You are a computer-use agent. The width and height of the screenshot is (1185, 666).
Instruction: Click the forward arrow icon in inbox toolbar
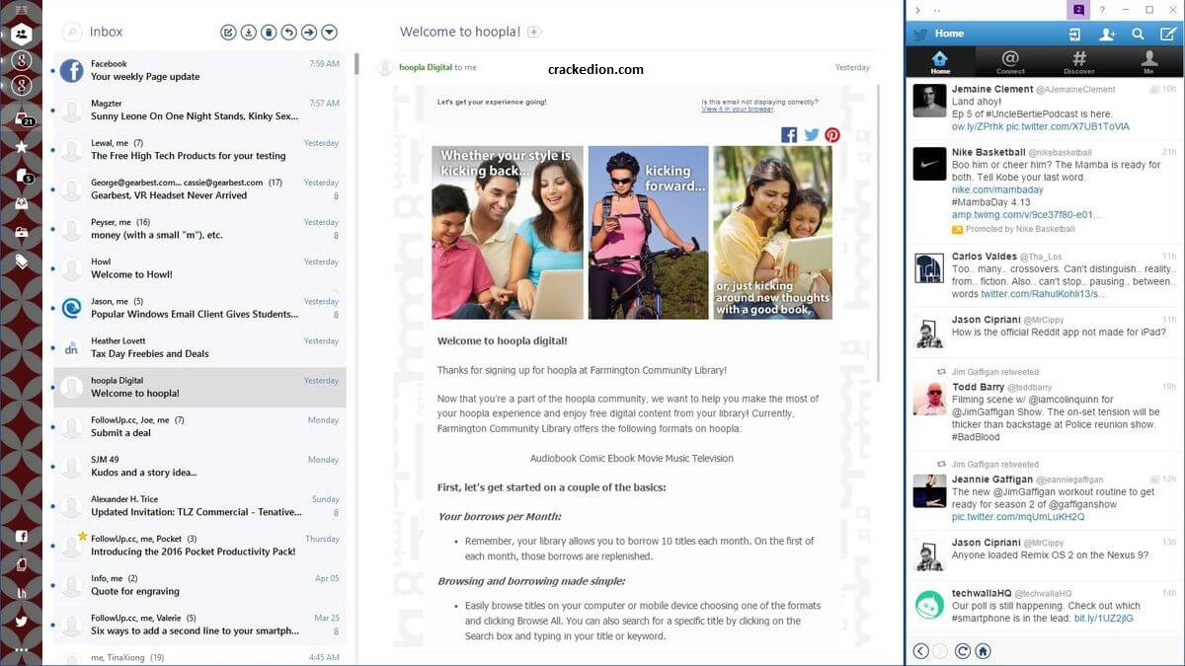[309, 33]
